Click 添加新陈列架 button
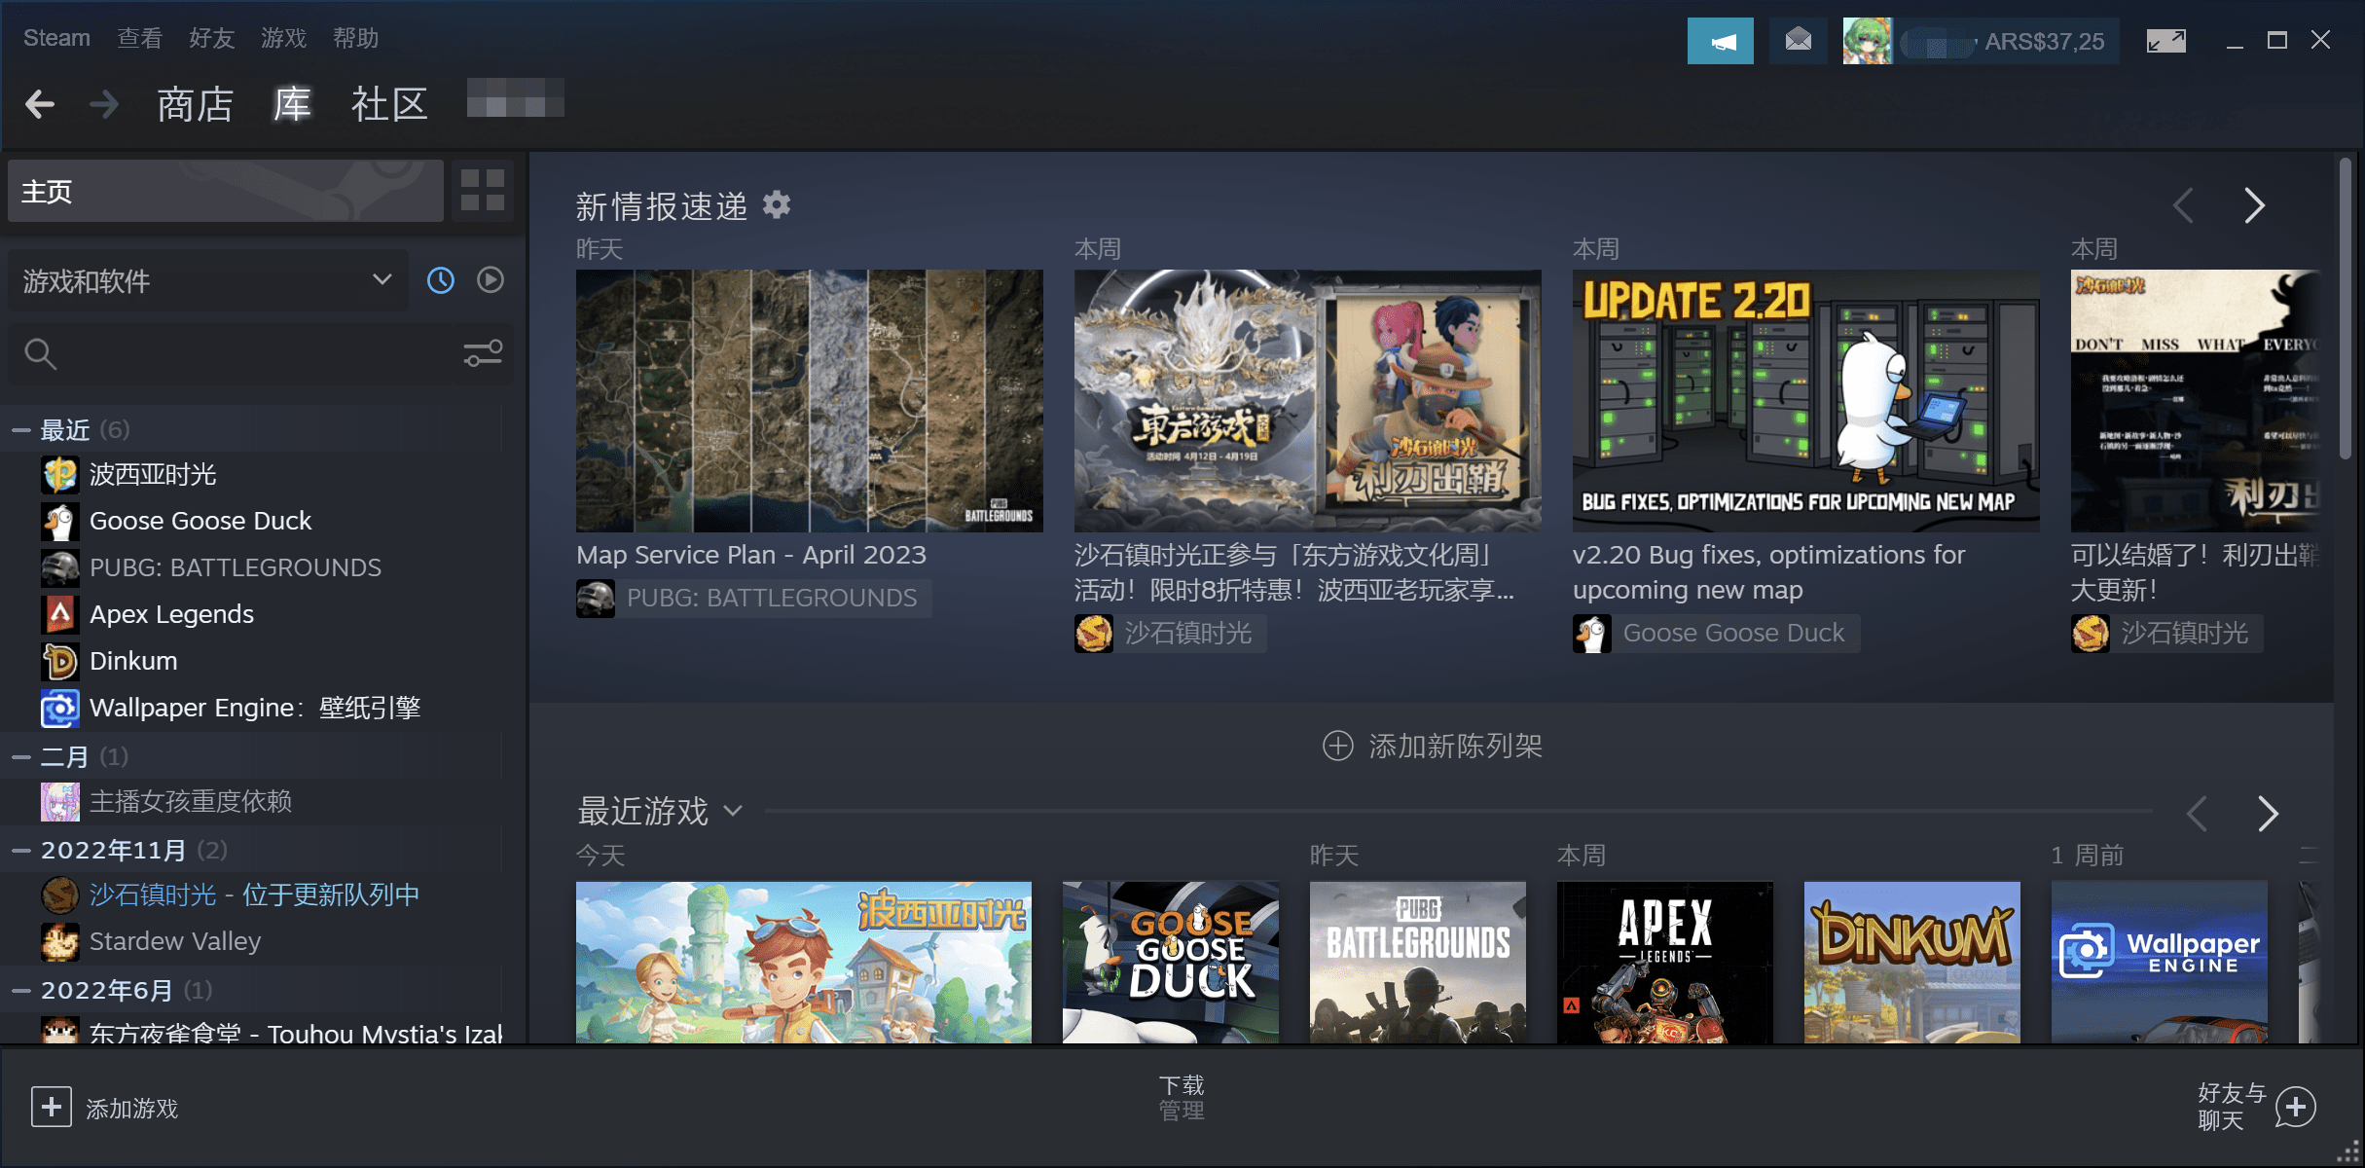Viewport: 2365px width, 1168px height. (1432, 746)
